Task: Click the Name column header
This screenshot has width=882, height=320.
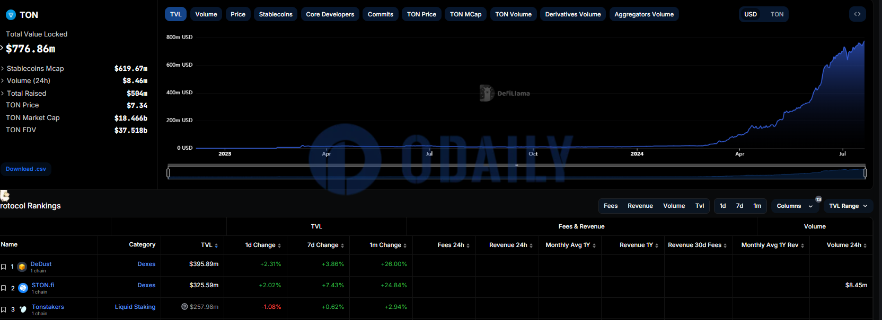Action: pos(9,244)
